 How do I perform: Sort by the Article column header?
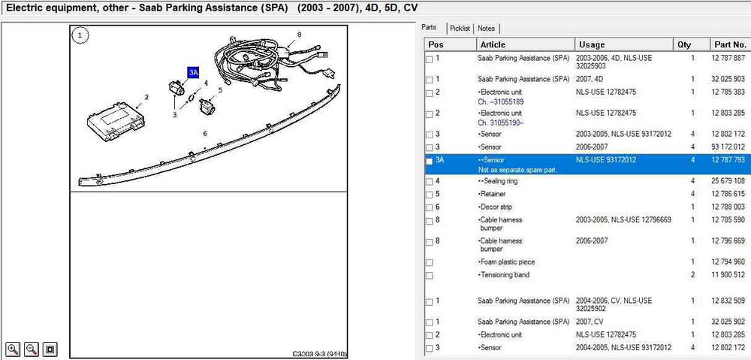click(x=524, y=44)
